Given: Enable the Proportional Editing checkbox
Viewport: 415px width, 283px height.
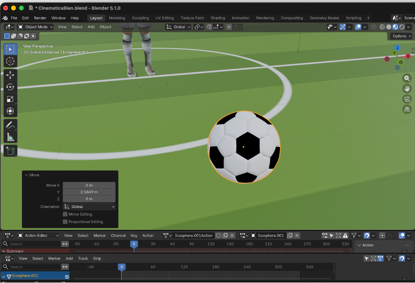Looking at the screenshot, I should (65, 222).
